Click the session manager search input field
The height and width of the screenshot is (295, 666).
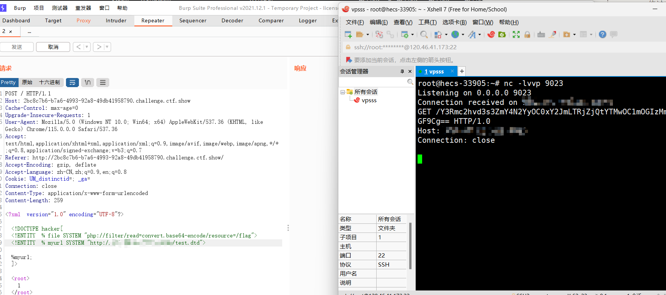tap(373, 82)
